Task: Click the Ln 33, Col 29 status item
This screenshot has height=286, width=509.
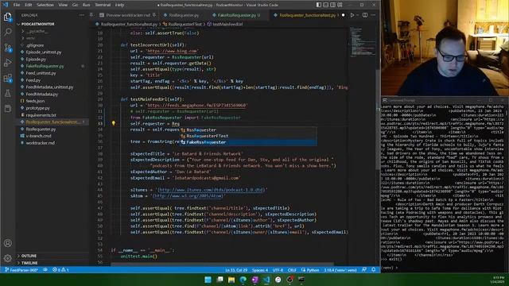Action: pyautogui.click(x=236, y=270)
